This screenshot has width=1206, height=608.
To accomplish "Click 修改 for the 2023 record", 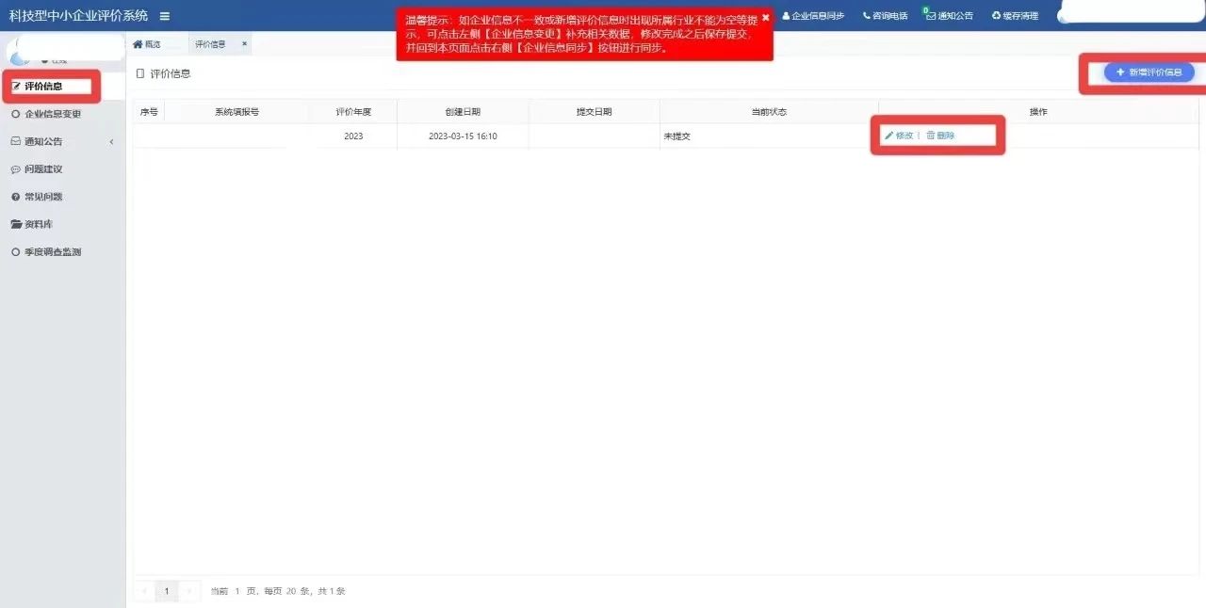I will point(899,136).
